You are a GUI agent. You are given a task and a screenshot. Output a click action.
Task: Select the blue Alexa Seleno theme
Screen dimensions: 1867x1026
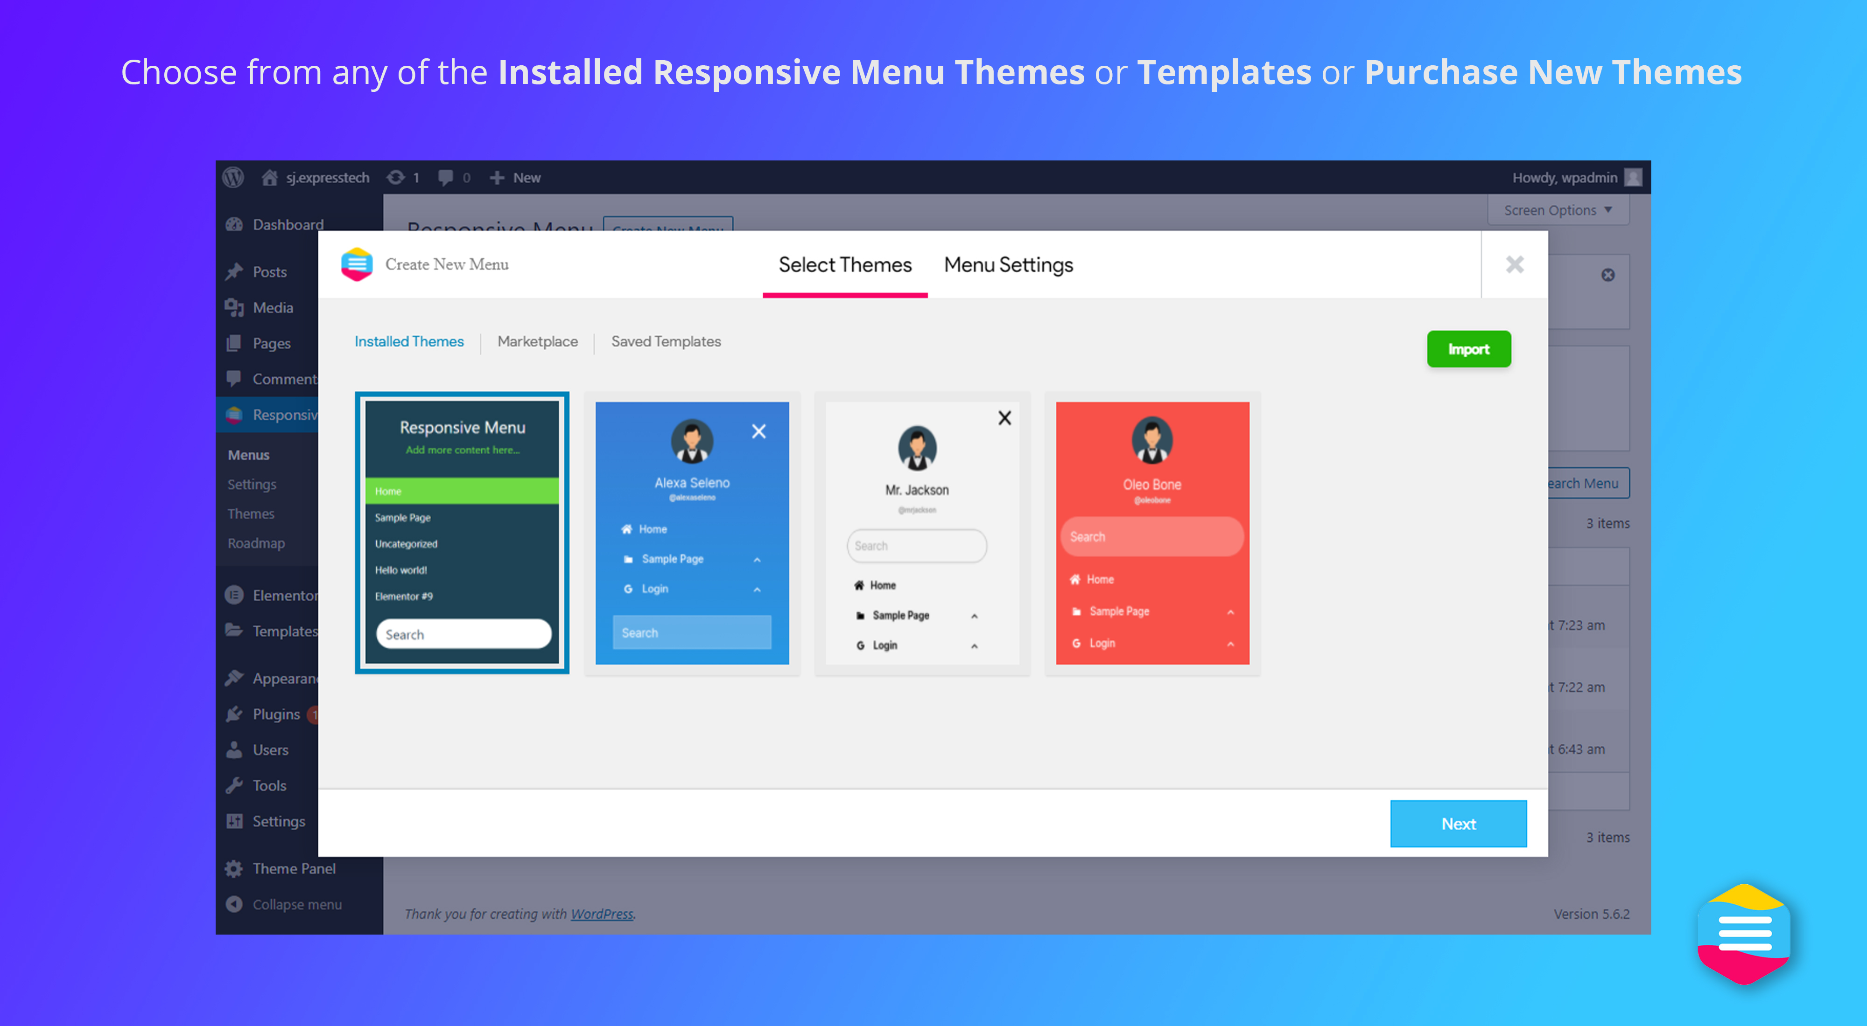[x=692, y=533]
